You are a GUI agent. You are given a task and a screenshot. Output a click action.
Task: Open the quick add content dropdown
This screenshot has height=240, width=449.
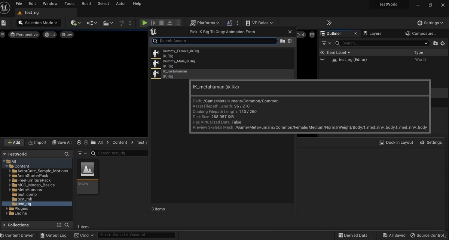pyautogui.click(x=75, y=23)
